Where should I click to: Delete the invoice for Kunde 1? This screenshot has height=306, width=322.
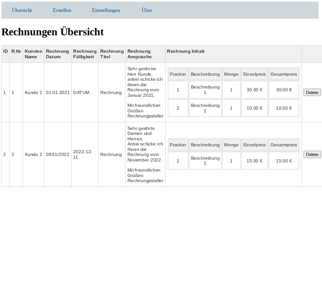tap(312, 93)
